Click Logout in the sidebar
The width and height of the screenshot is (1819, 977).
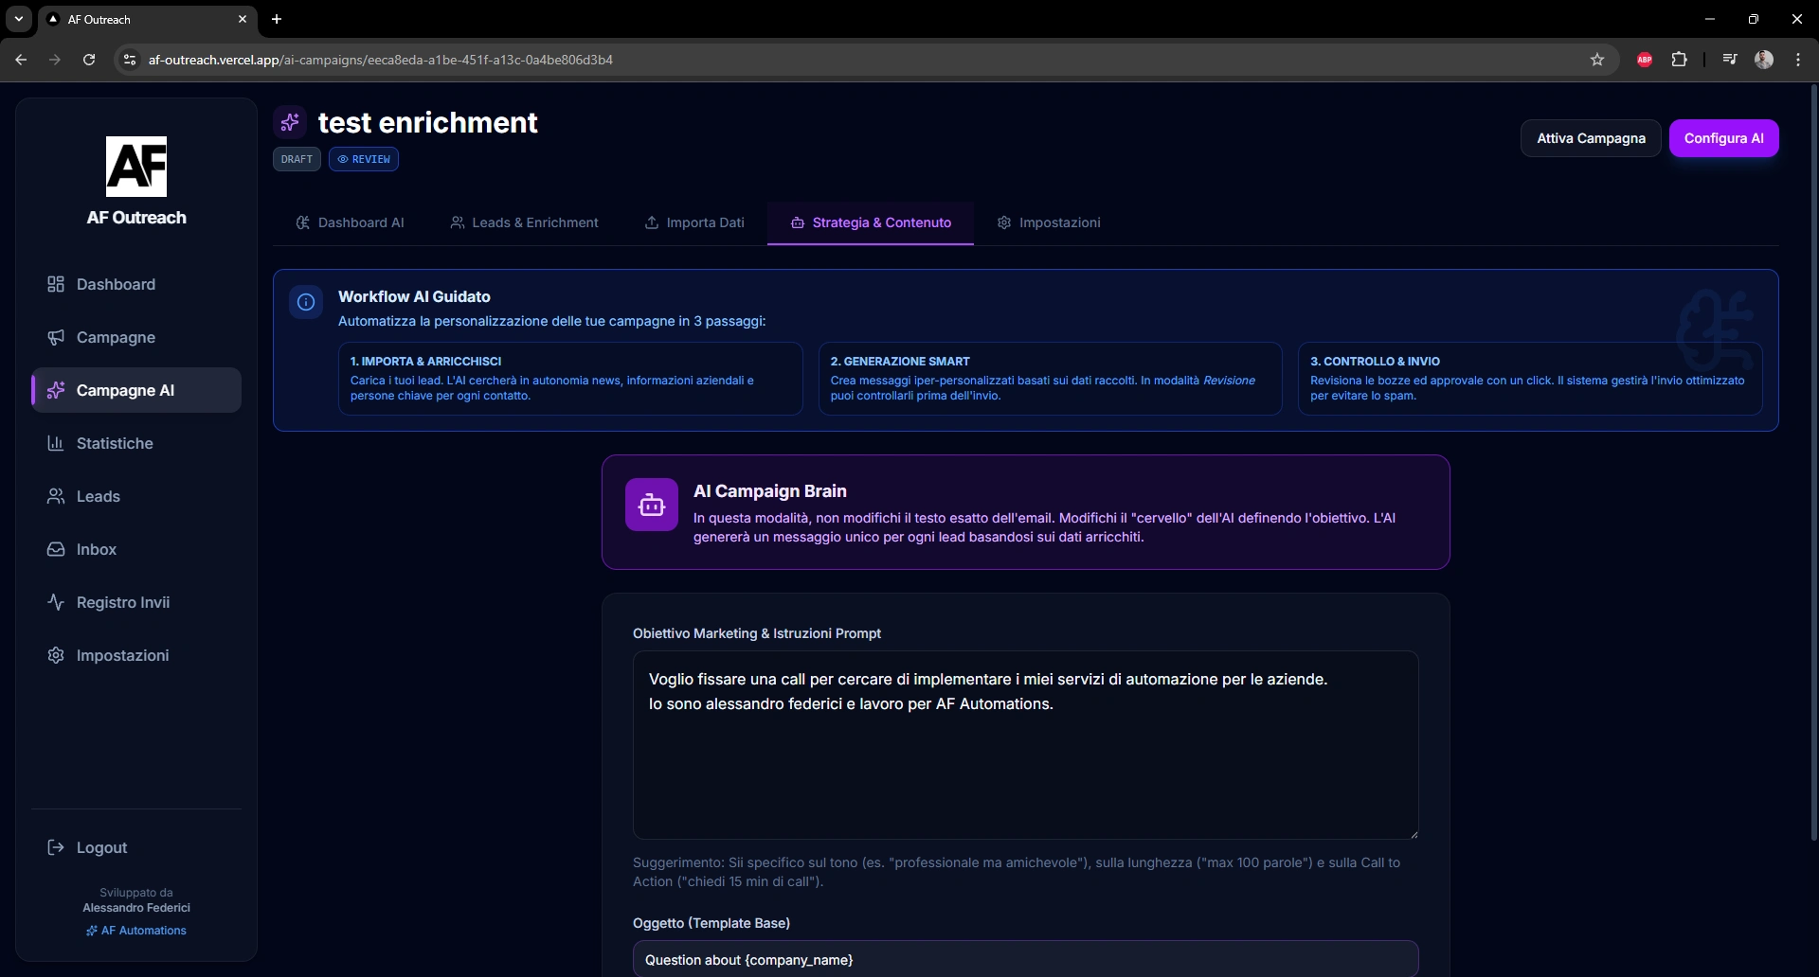pyautogui.click(x=136, y=847)
